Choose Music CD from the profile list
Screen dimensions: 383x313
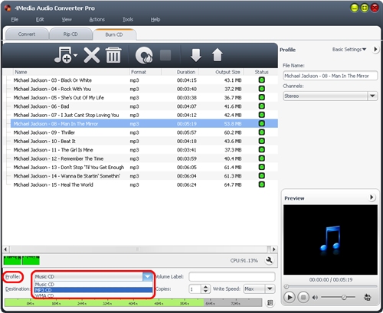pyautogui.click(x=93, y=284)
